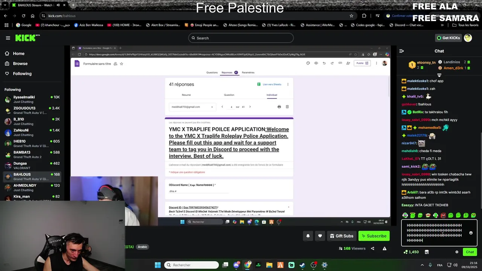Screen dimensions: 482x271
Task: Open the channel points shop icon
Action: [x=427, y=252]
